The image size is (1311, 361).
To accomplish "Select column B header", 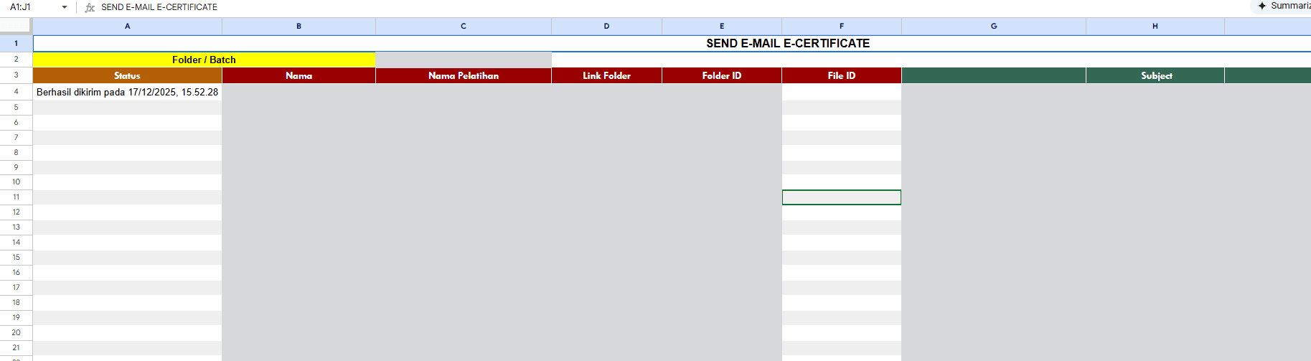I will [x=299, y=26].
